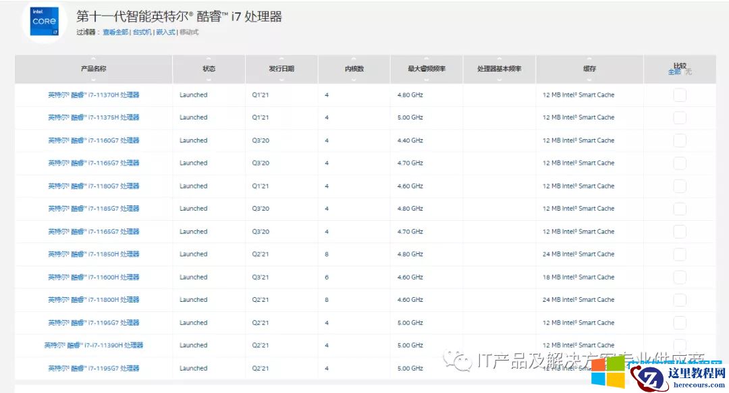
Task: Click the Q3'21 release date cell
Action: tap(261, 277)
